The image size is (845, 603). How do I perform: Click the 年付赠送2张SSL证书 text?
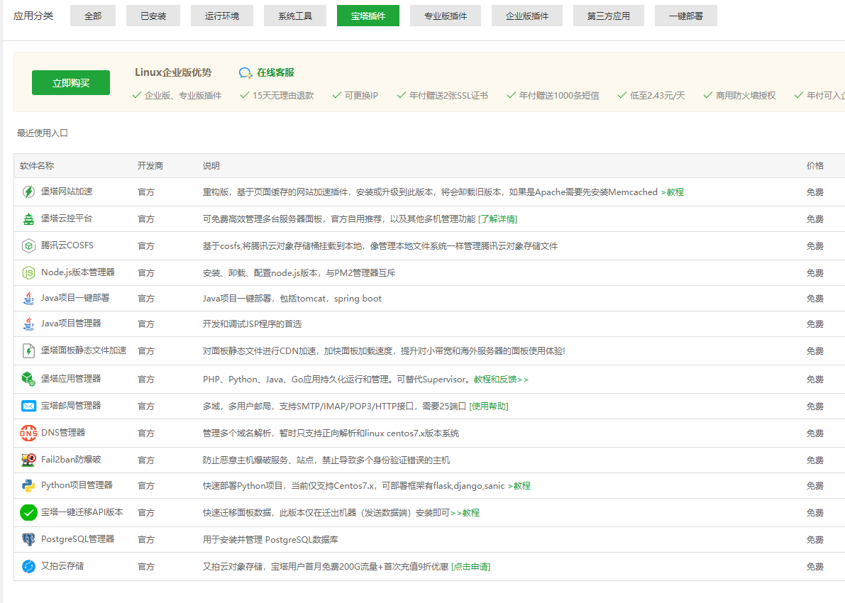tap(448, 95)
